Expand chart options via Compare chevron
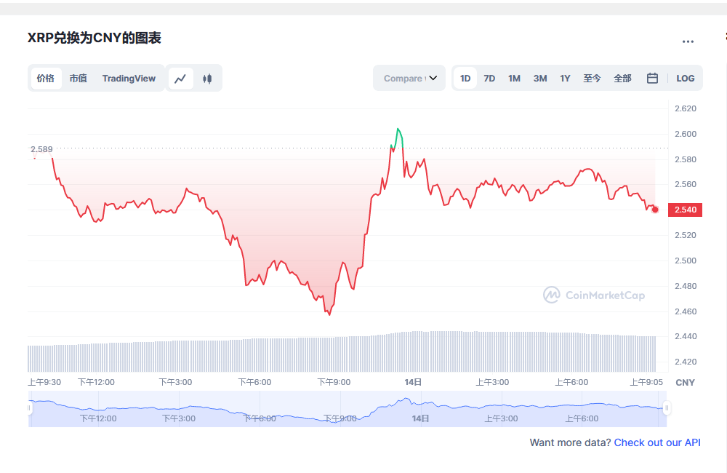727x473 pixels. click(435, 78)
